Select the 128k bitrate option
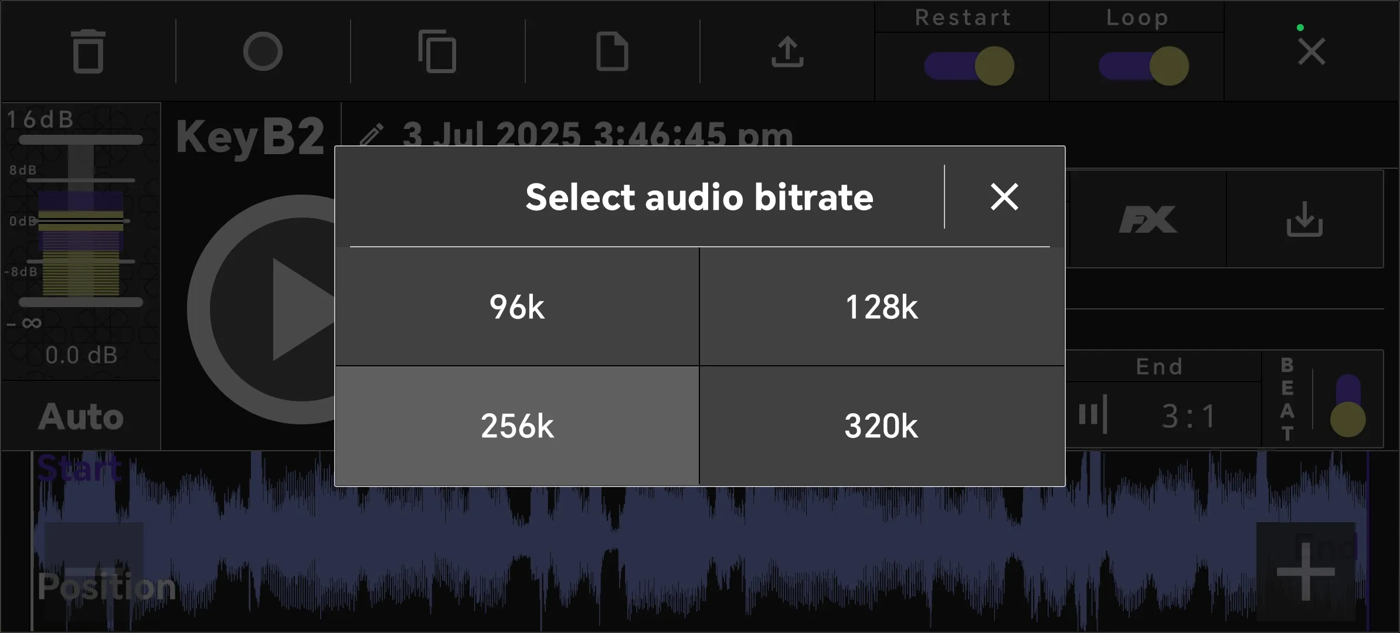Screen dimensions: 1400x633 [882, 307]
